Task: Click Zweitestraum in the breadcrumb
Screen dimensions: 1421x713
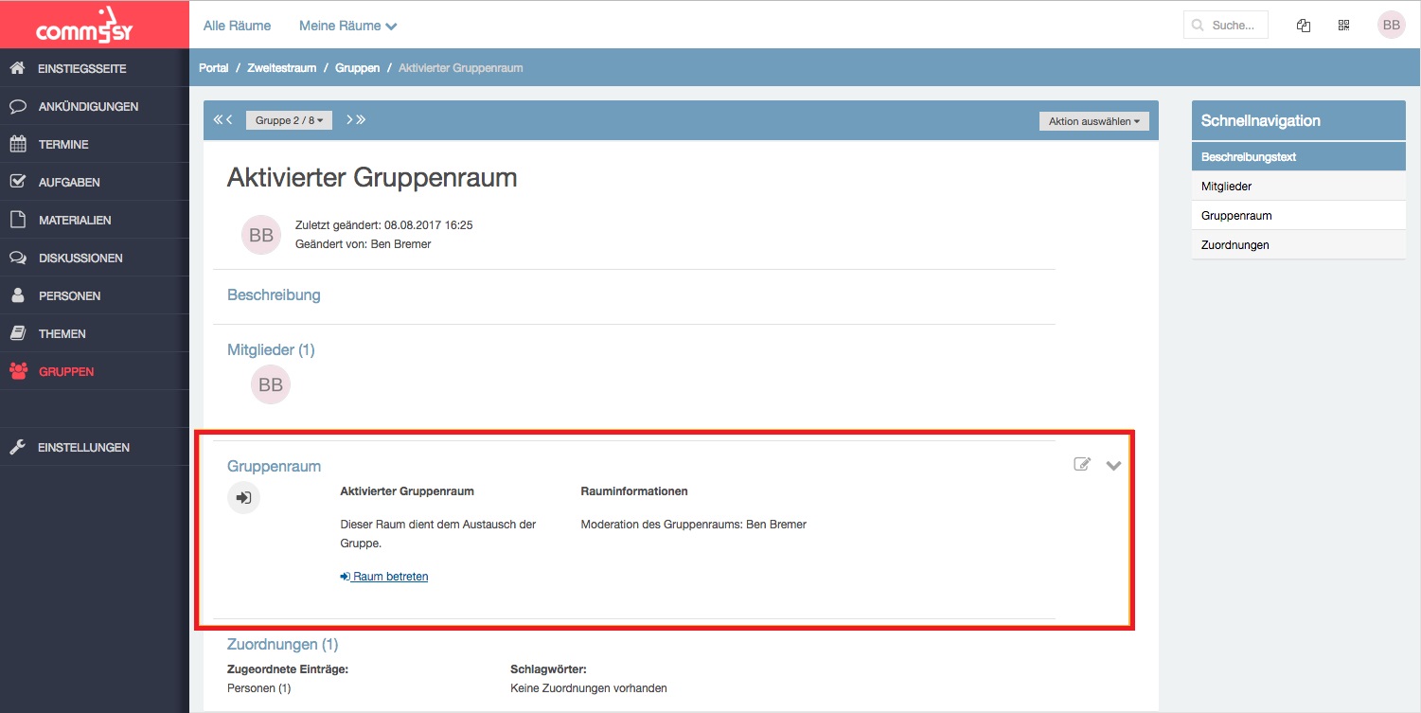Action: click(282, 68)
